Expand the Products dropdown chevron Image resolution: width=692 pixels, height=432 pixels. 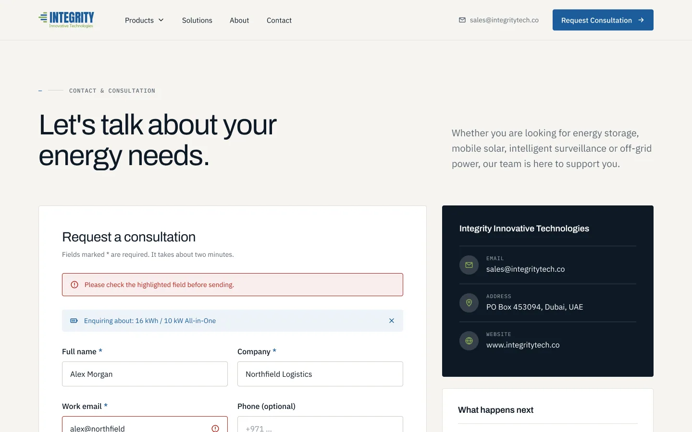coord(161,20)
